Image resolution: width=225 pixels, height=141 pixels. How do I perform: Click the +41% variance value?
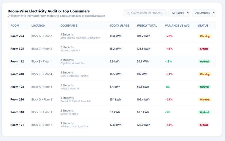pyautogui.click(x=169, y=125)
